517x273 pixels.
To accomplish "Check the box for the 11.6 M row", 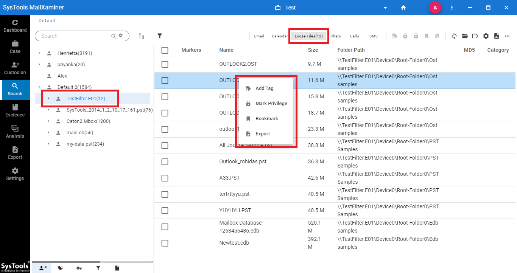I will click(x=165, y=81).
